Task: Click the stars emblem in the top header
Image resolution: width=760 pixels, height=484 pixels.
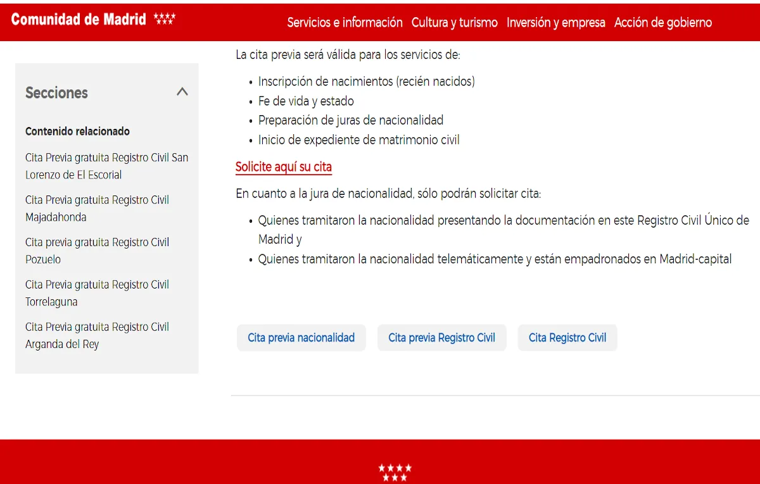Action: pos(165,19)
